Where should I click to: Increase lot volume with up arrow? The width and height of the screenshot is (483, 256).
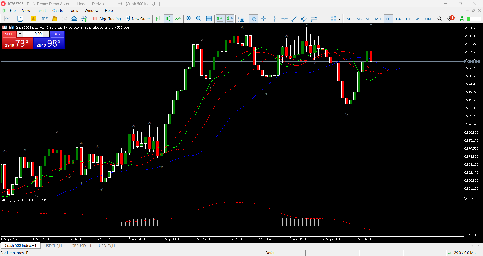click(46, 34)
